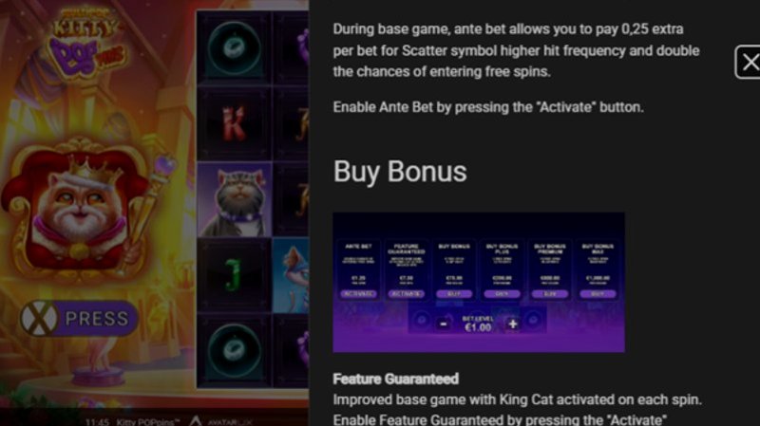Click the €1.00 bet level value
760x426 pixels.
(x=478, y=327)
